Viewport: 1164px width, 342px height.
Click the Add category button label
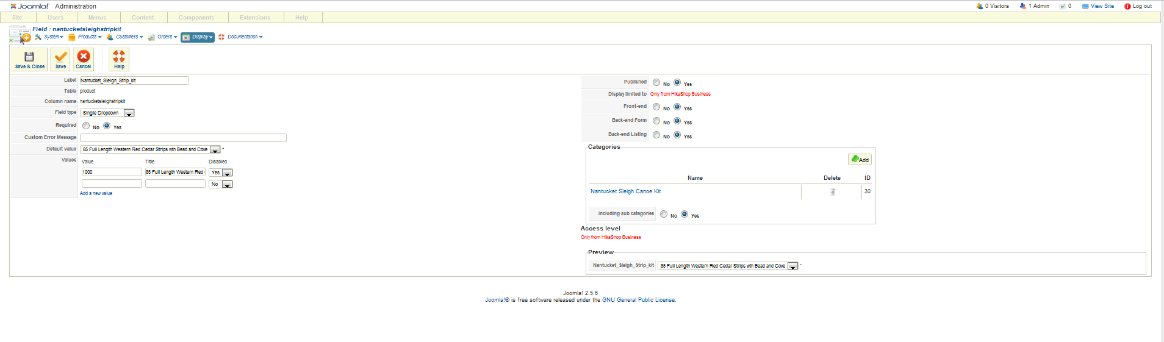(x=864, y=160)
